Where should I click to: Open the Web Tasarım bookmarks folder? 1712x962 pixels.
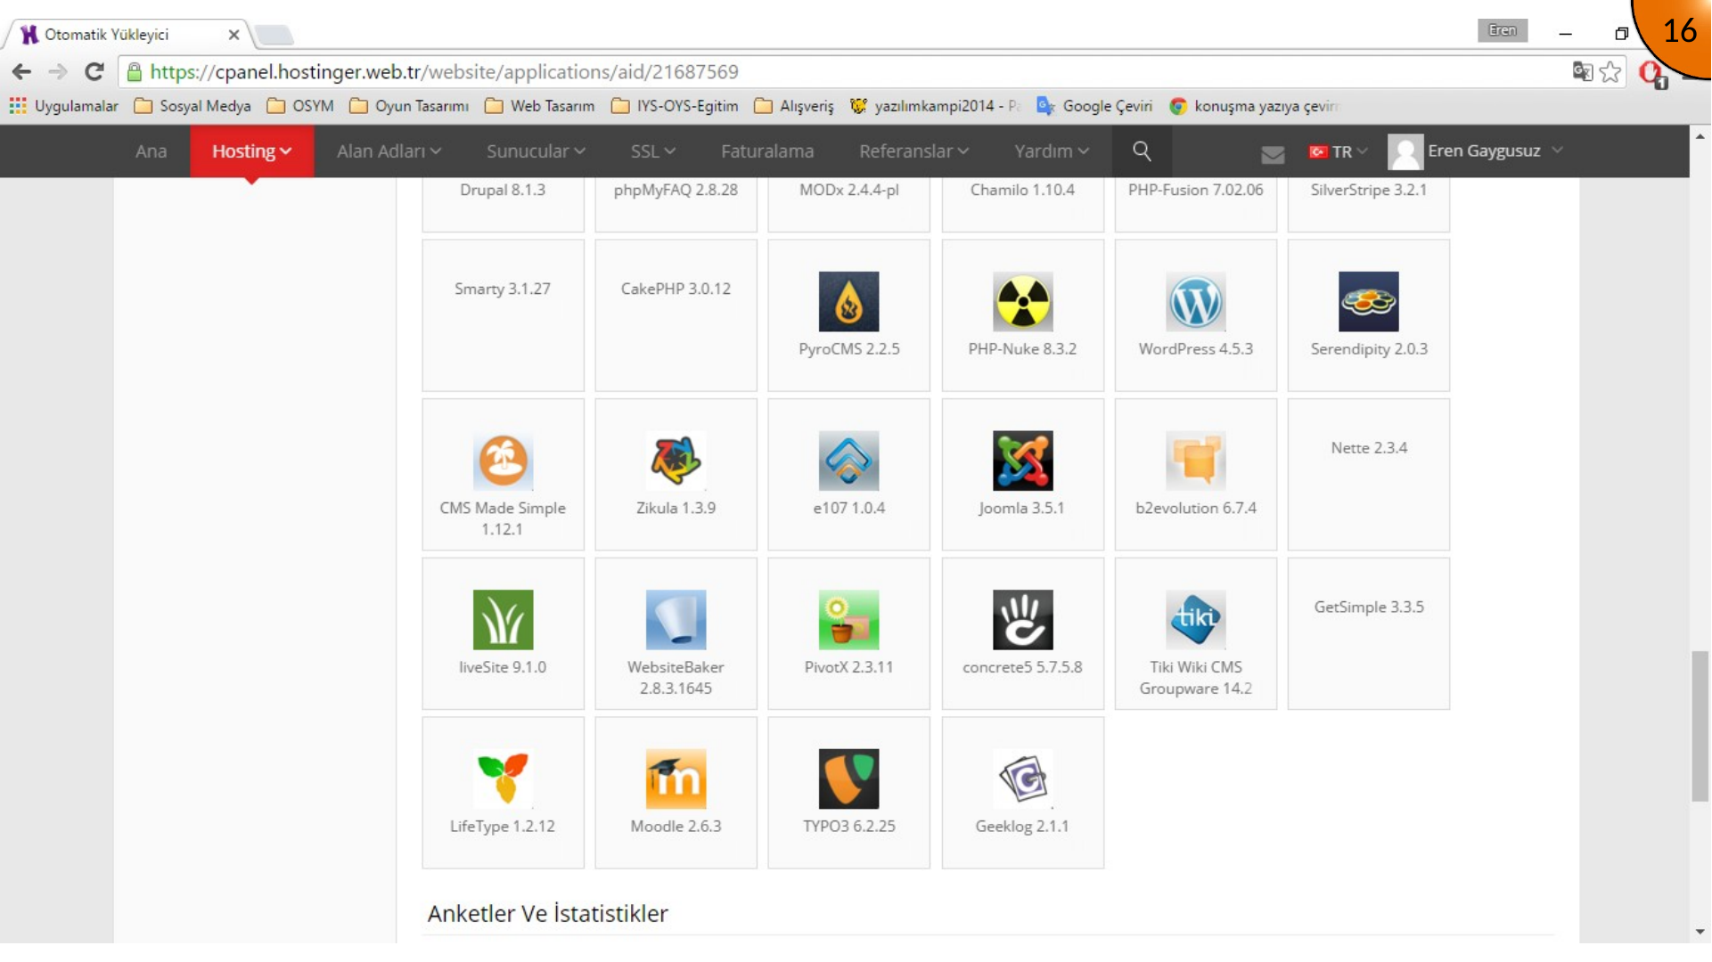pyautogui.click(x=540, y=106)
